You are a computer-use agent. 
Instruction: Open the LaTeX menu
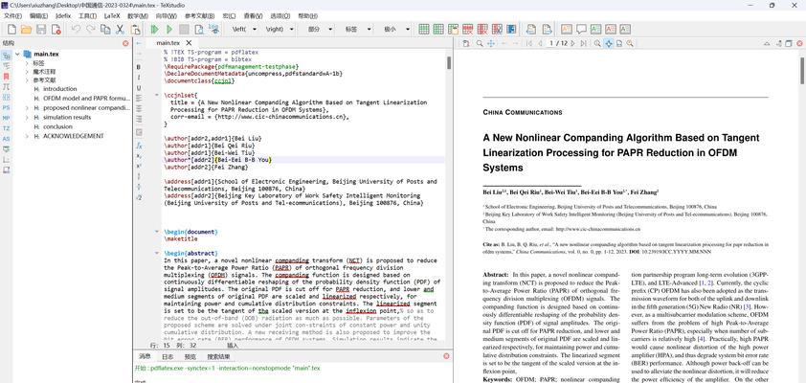(112, 16)
